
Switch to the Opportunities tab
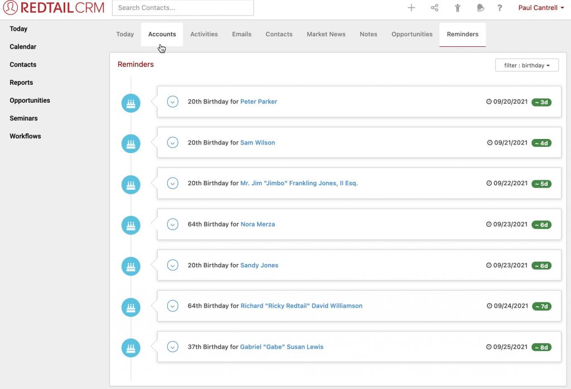point(412,34)
